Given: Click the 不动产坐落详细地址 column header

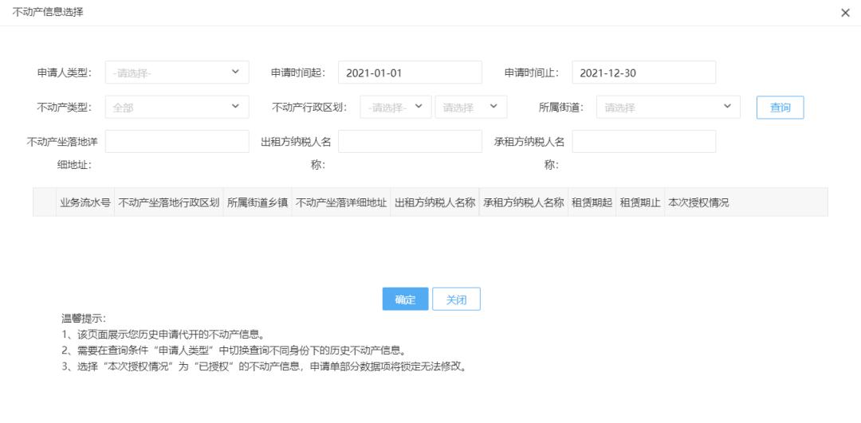Looking at the screenshot, I should [341, 202].
